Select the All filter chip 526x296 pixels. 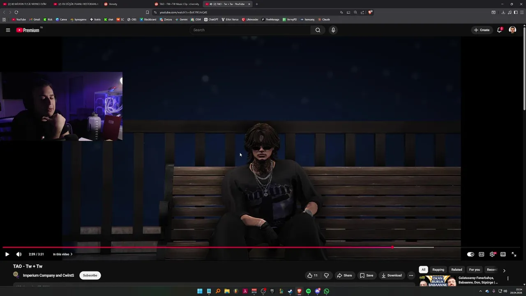pos(423,270)
